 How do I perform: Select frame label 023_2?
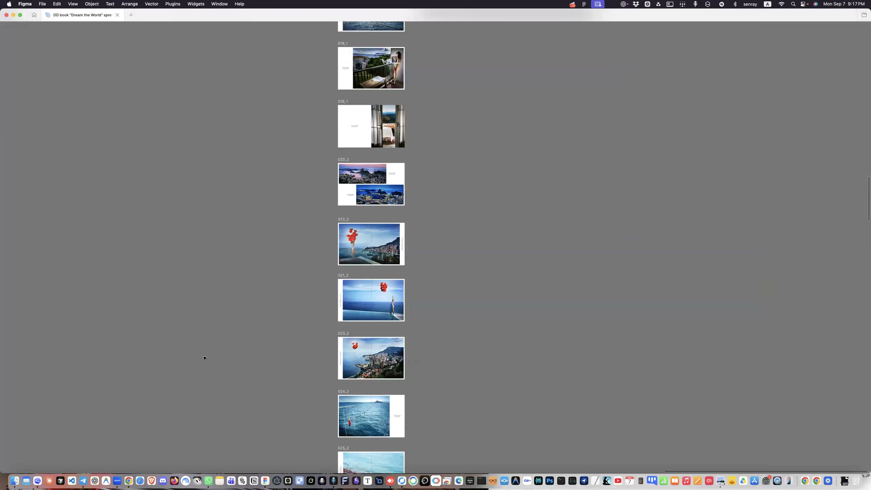coord(343,333)
